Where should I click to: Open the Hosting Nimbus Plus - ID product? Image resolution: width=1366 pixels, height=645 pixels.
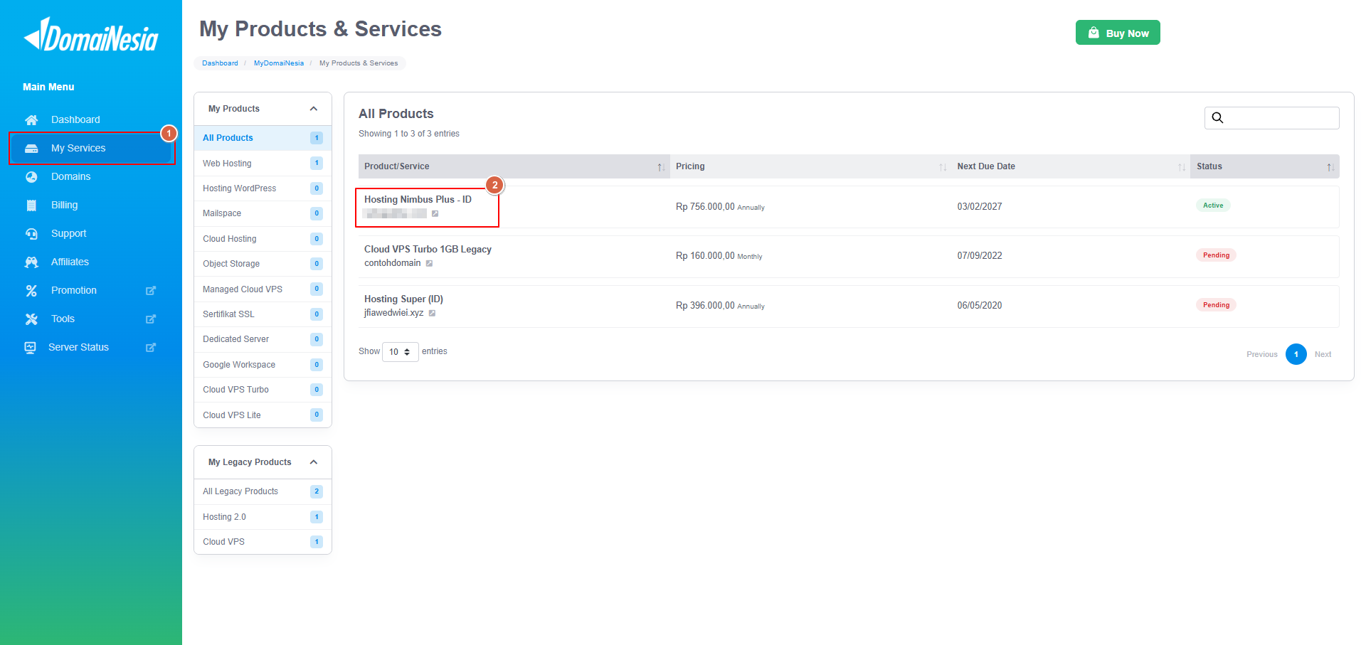(x=418, y=200)
